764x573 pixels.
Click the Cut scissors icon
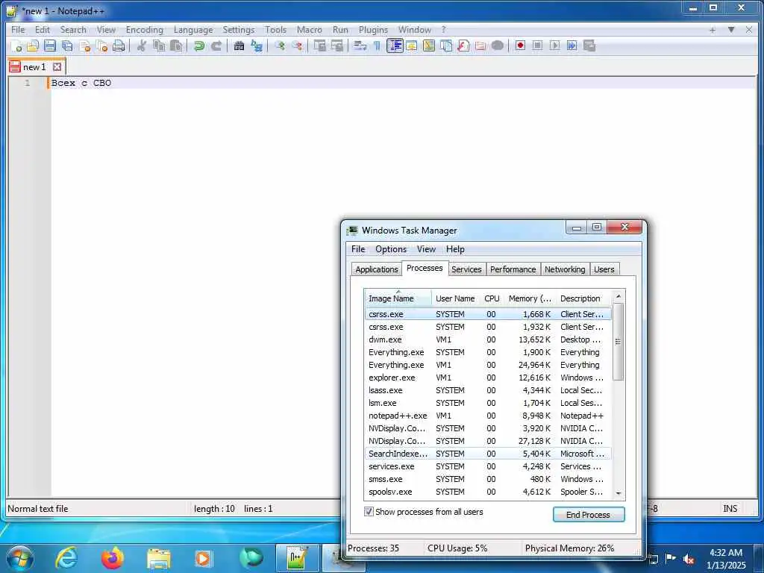[141, 46]
